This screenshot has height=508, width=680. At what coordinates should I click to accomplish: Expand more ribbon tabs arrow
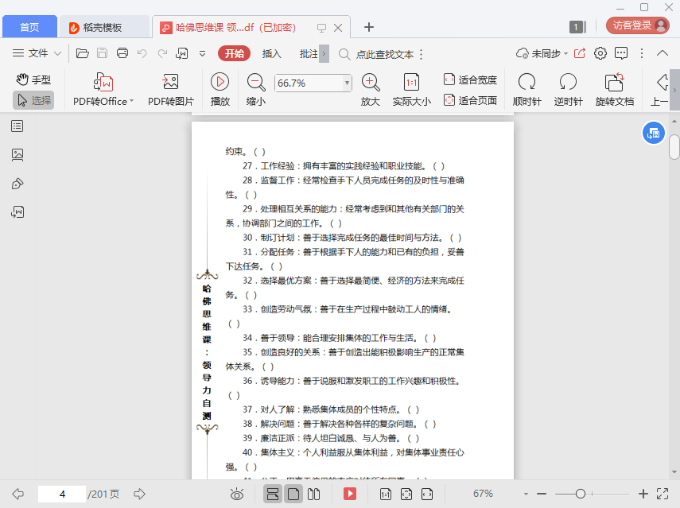(x=324, y=54)
